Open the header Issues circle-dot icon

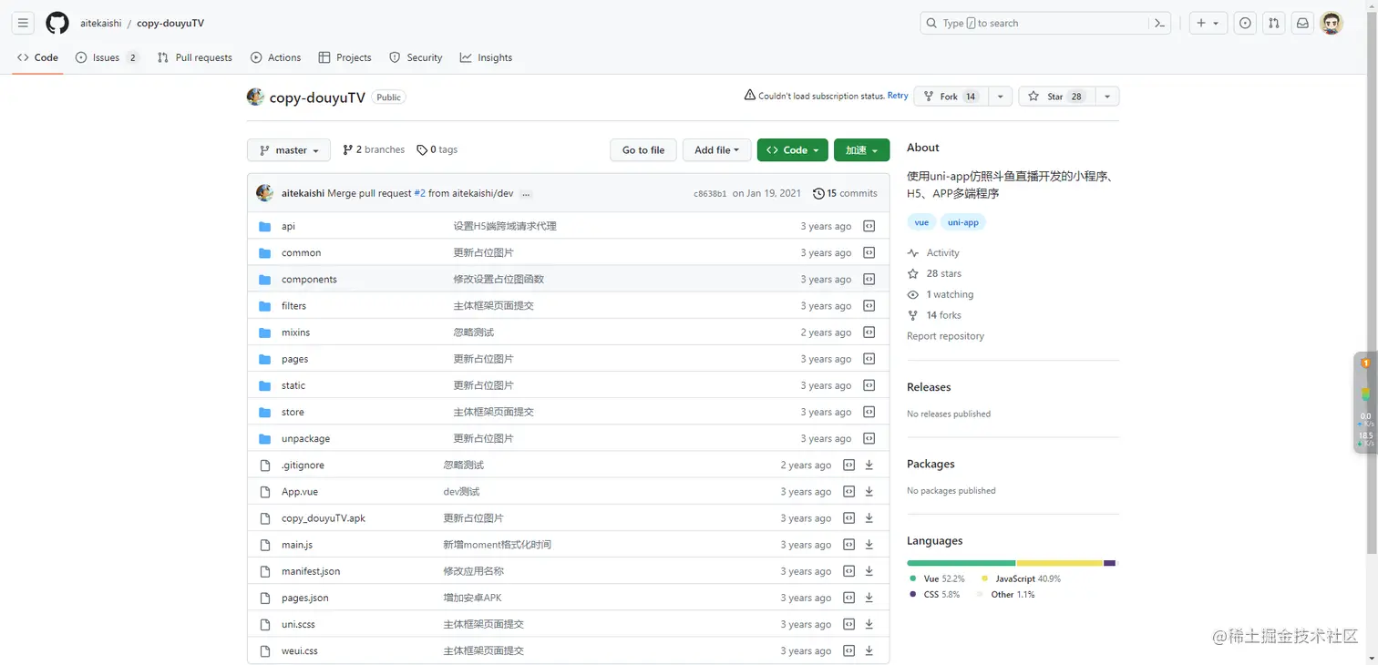coord(1245,23)
